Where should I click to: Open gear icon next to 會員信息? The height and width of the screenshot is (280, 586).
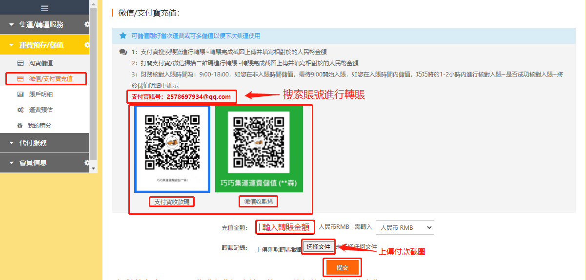click(87, 163)
